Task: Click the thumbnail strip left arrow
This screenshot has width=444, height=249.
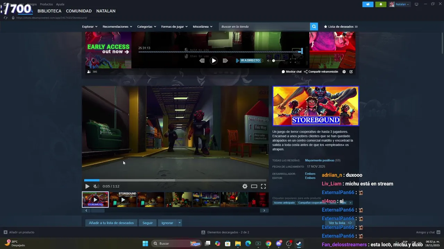Action: (86, 210)
